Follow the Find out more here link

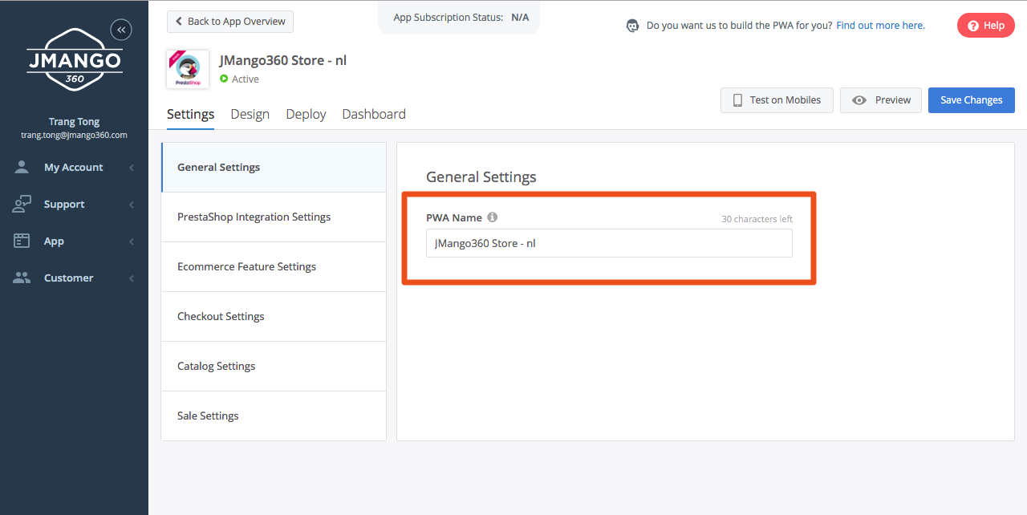880,26
